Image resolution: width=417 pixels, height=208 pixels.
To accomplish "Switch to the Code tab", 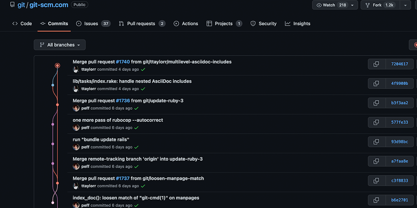I will pyautogui.click(x=22, y=24).
